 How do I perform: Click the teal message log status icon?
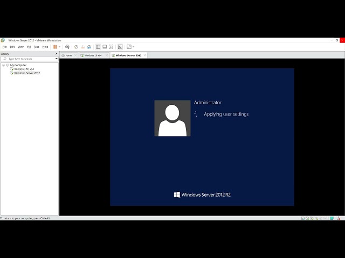[x=332, y=218]
